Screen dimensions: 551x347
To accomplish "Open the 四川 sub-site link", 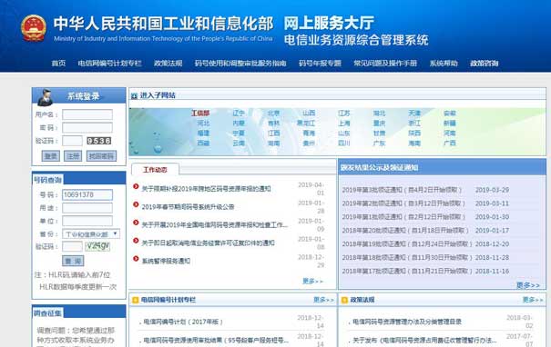I will [344, 143].
